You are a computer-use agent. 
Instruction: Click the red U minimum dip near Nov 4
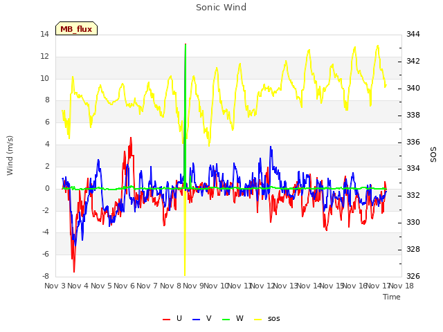coord(74,271)
